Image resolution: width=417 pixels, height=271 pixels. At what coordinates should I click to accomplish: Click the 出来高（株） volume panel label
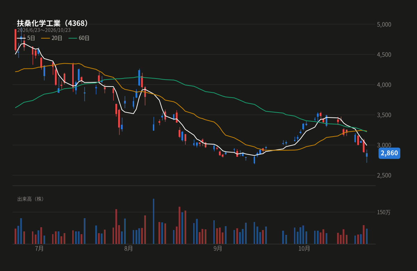click(31, 199)
